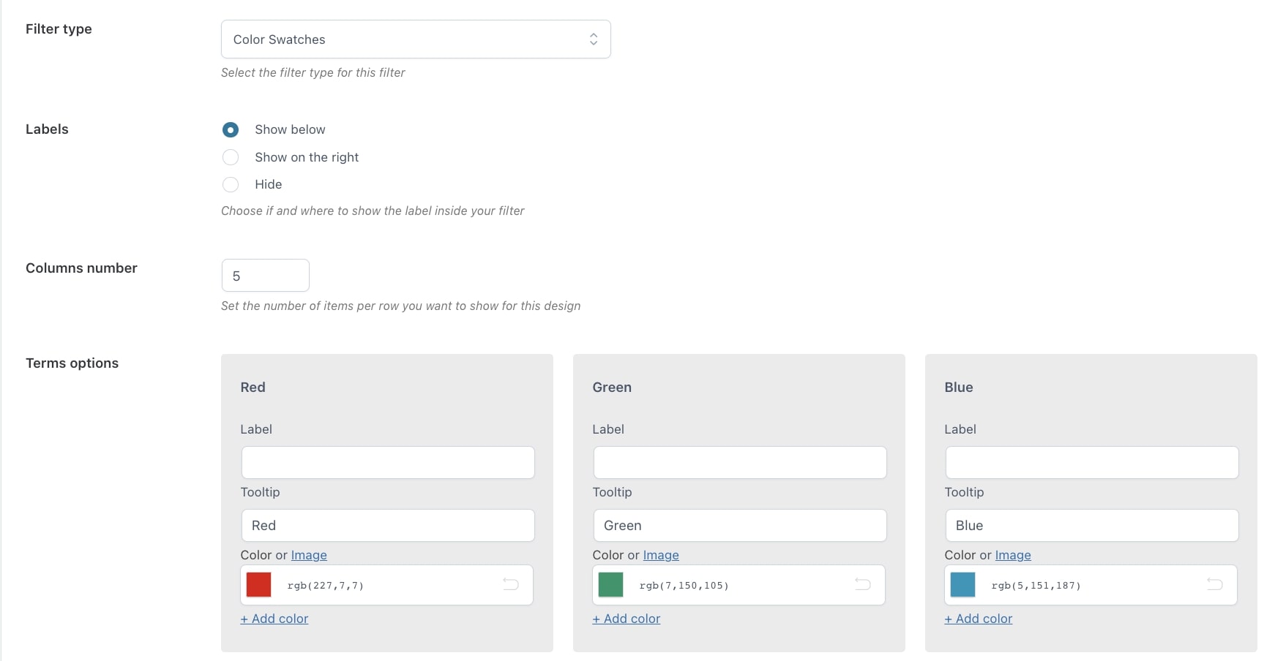Click the Image link in Red term
The width and height of the screenshot is (1275, 661).
click(309, 555)
